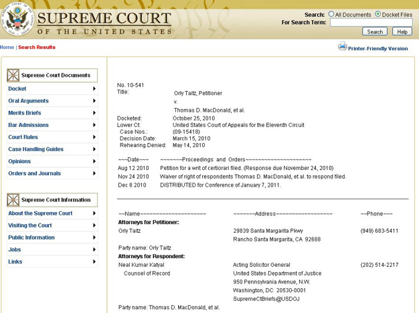Open the Oral Arguments menu item

coord(29,101)
